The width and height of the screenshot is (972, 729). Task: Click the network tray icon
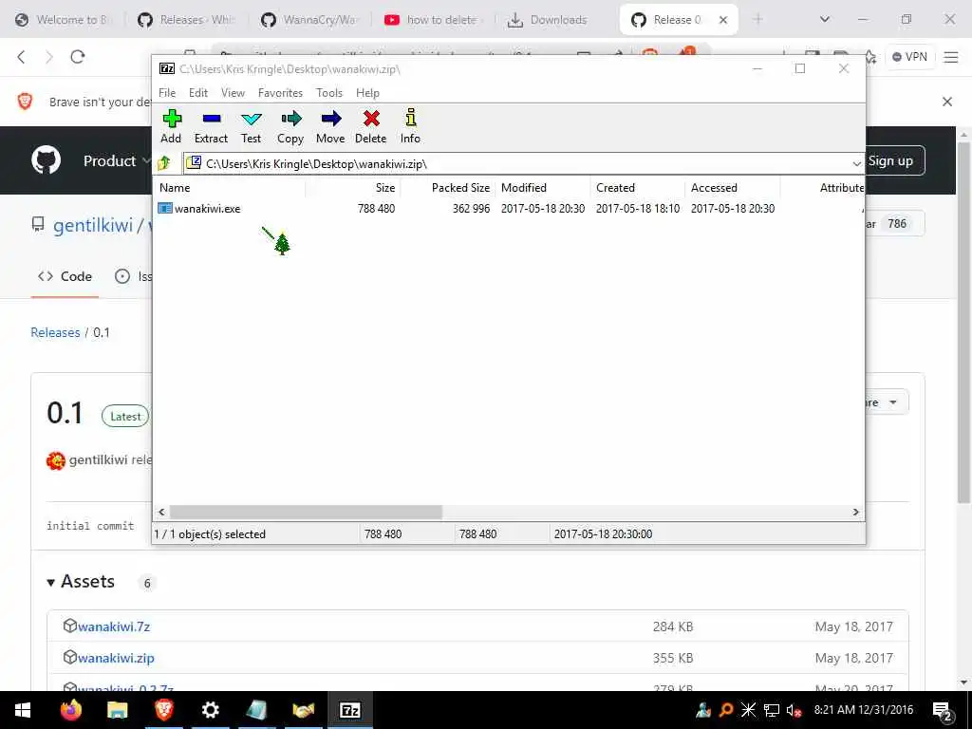point(771,710)
